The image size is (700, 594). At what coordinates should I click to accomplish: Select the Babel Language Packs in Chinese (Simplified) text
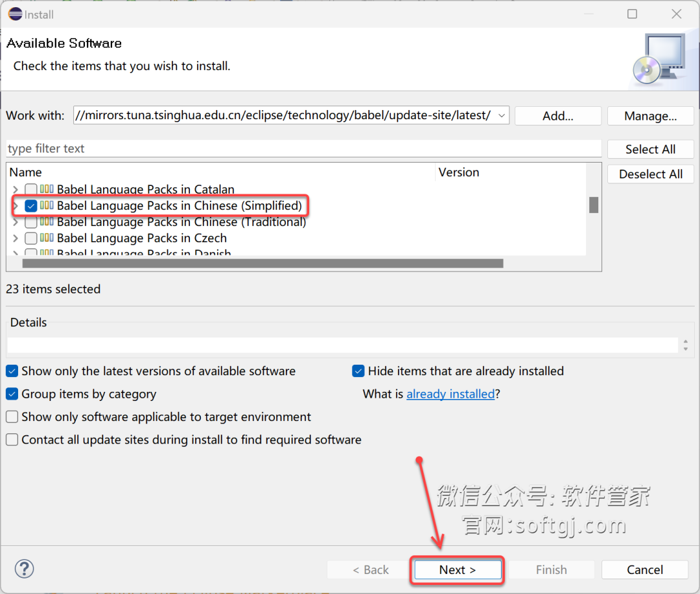coord(180,206)
